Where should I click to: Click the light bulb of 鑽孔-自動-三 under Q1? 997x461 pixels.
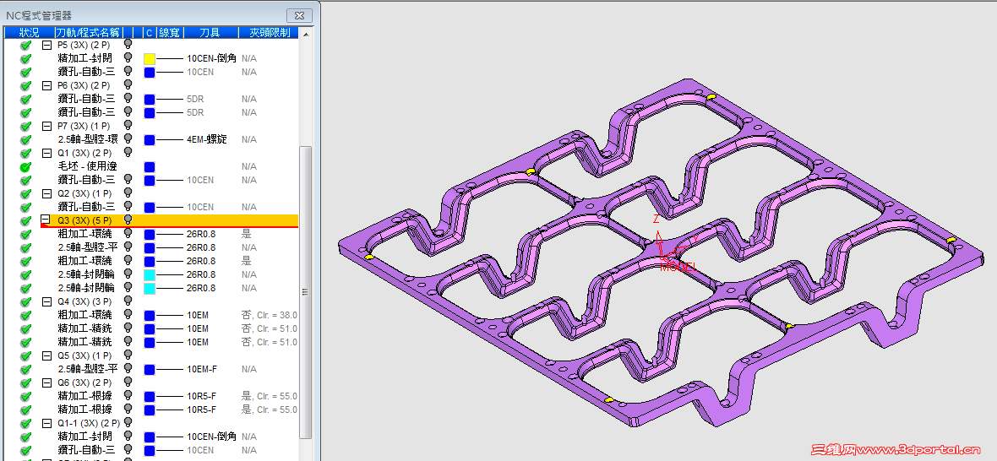[128, 179]
